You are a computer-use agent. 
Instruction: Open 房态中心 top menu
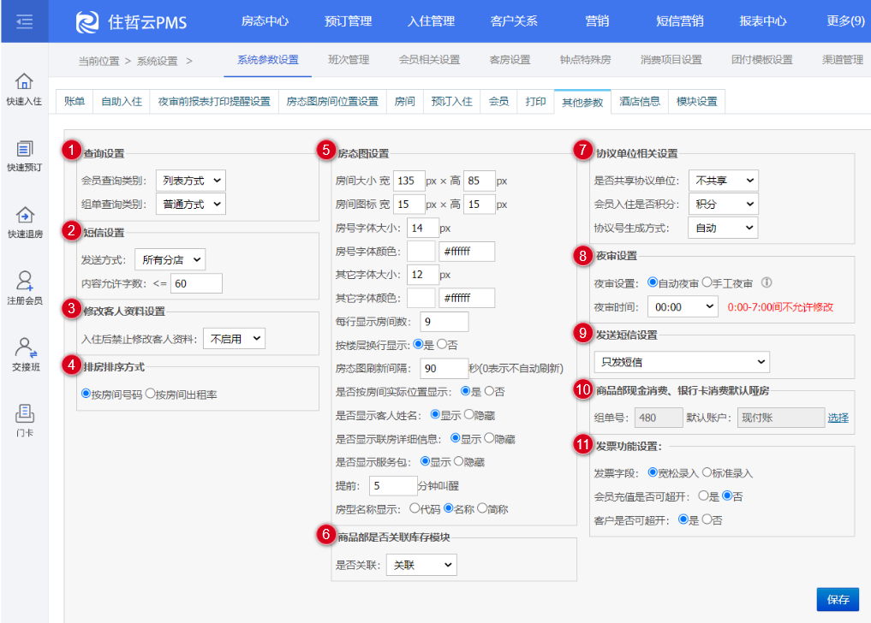tap(265, 21)
